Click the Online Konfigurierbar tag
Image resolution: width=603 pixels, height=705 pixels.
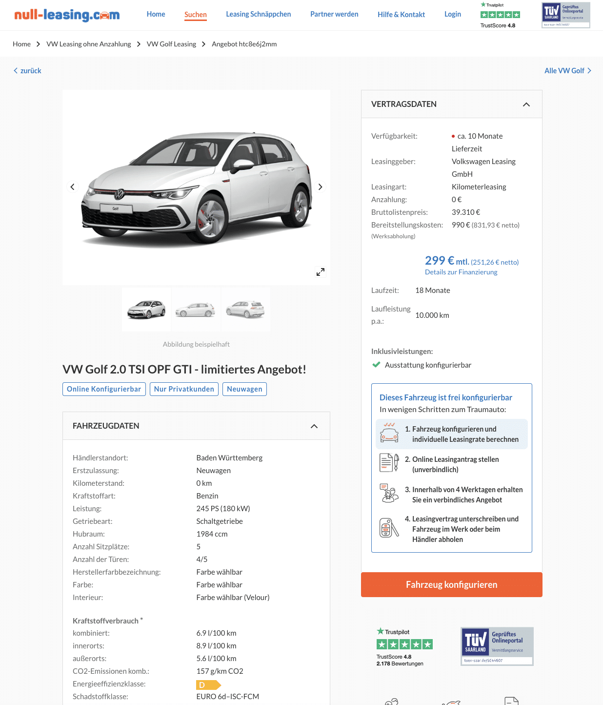point(104,389)
